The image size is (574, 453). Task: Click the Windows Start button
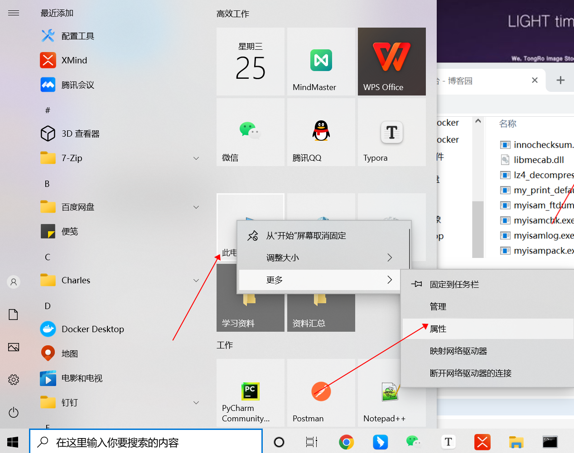(13, 442)
